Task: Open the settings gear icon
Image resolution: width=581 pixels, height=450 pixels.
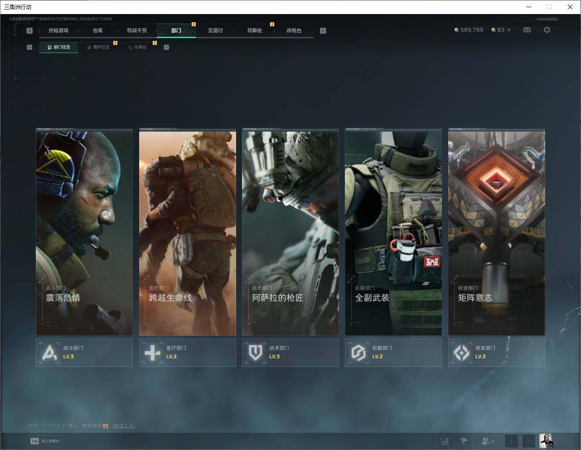Action: coord(547,30)
